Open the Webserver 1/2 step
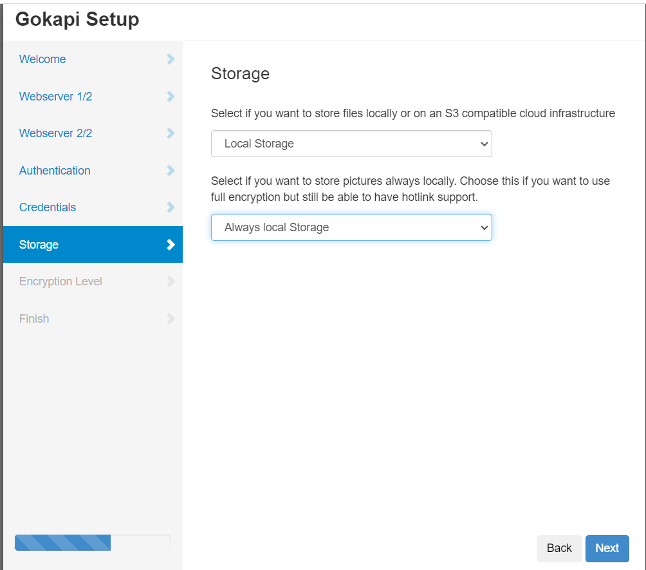This screenshot has width=646, height=570. pos(56,97)
